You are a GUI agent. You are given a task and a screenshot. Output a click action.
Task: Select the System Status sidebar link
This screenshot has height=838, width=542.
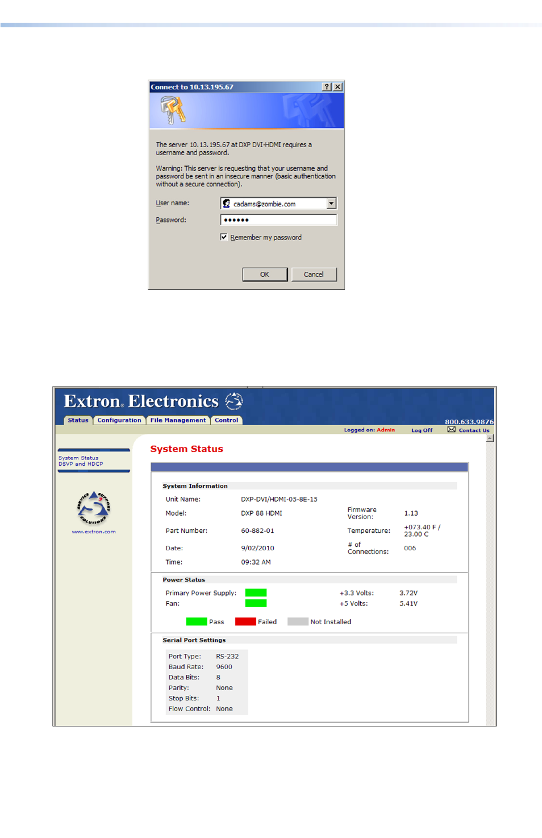(x=78, y=458)
